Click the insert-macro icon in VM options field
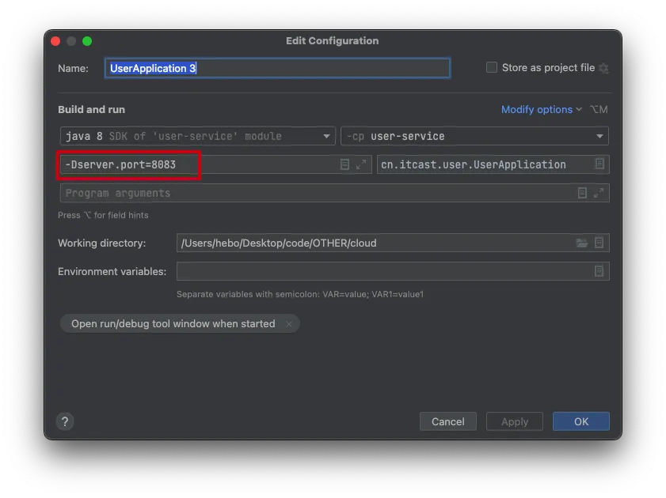 [x=344, y=164]
